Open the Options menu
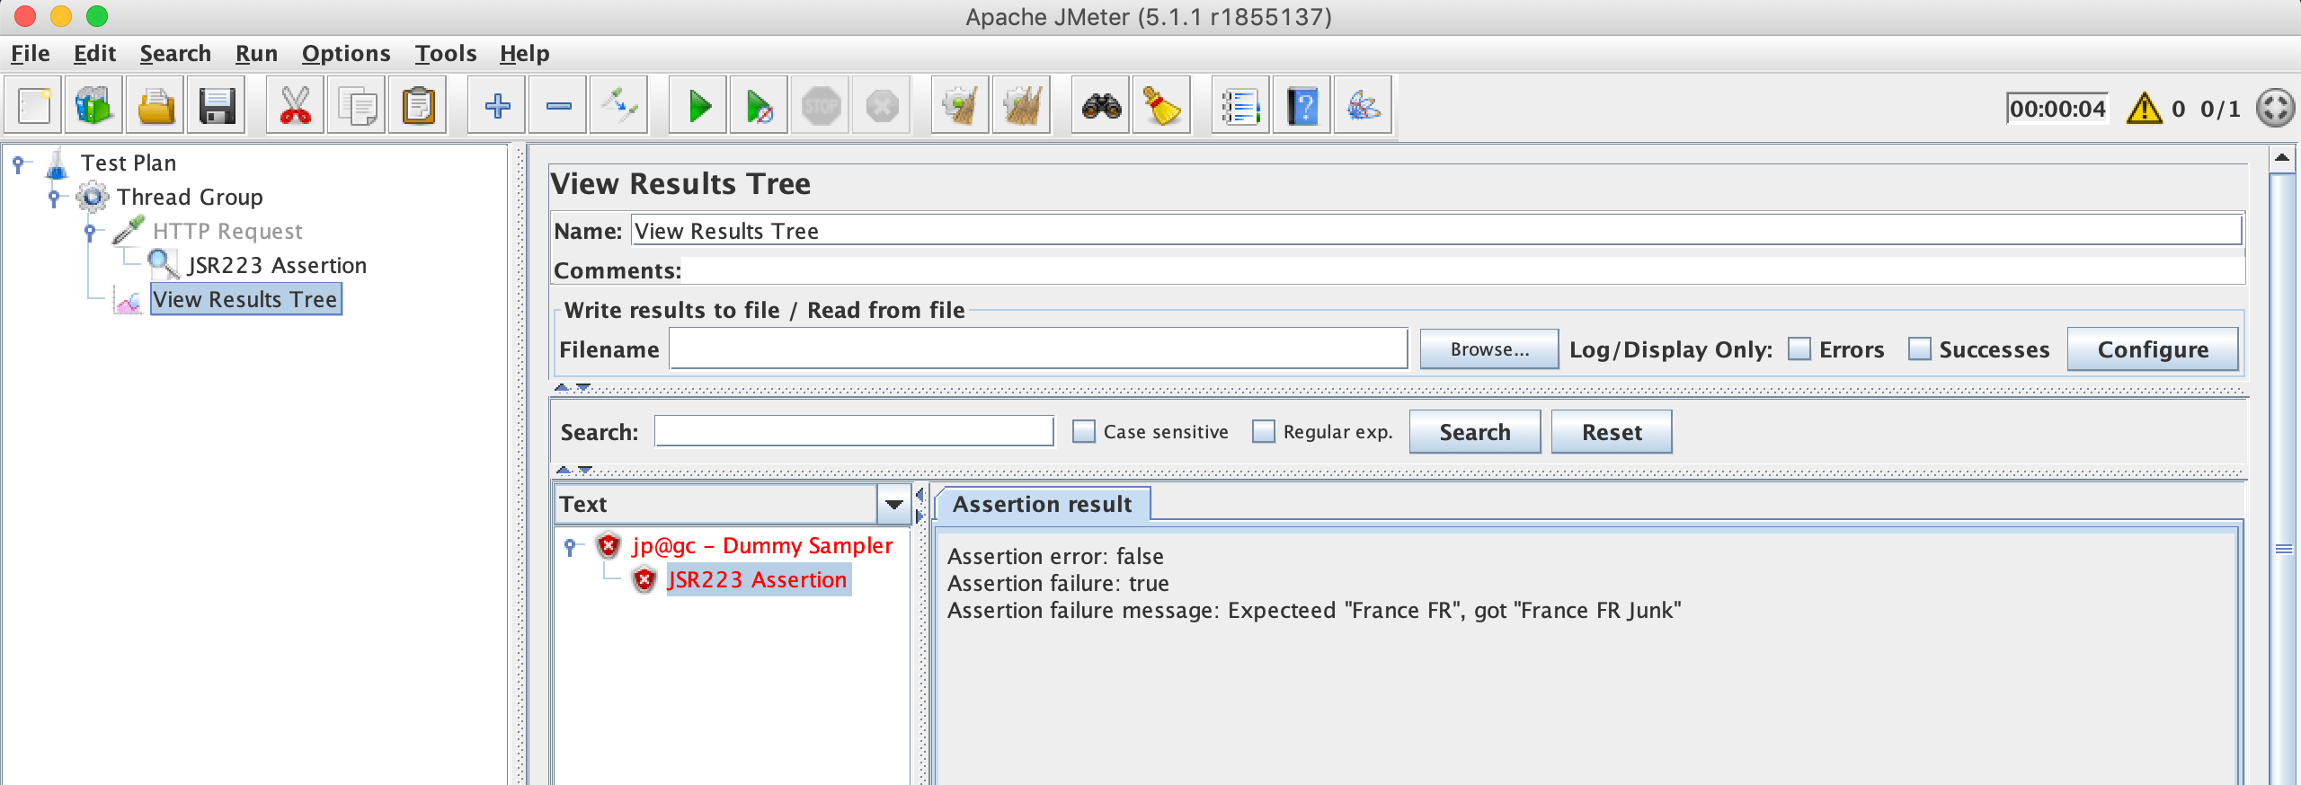 click(x=346, y=54)
